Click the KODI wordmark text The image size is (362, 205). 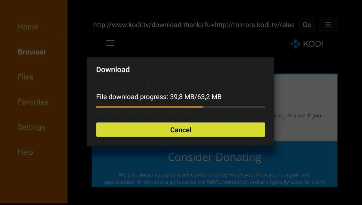(x=313, y=44)
